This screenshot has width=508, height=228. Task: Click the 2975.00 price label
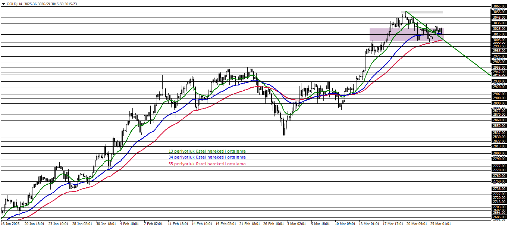click(x=499, y=56)
